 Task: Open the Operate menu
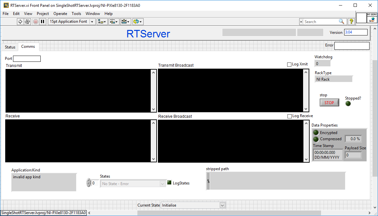tap(60, 14)
